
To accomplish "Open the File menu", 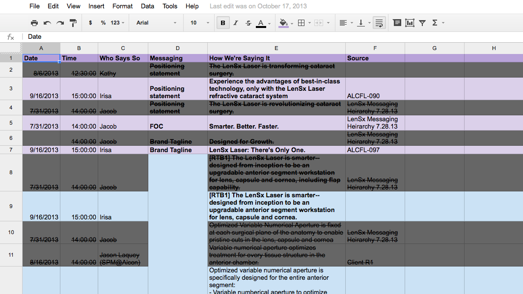I will click(x=34, y=6).
